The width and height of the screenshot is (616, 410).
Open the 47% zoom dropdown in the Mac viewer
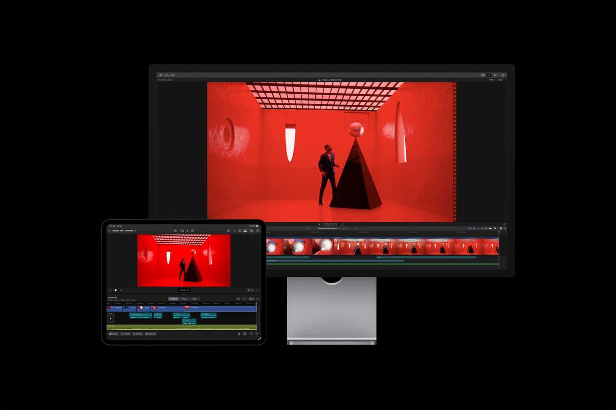coord(492,80)
